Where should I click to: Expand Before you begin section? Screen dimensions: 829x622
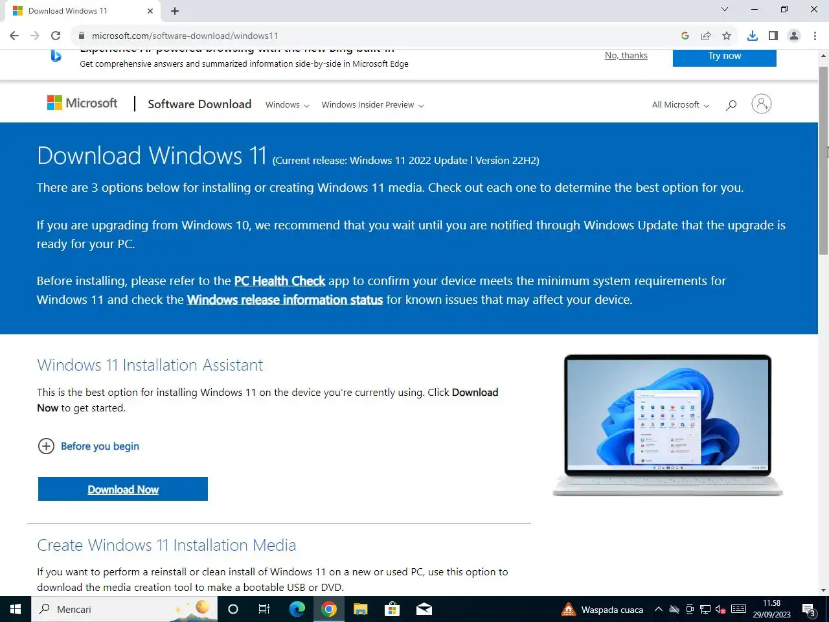pos(89,446)
